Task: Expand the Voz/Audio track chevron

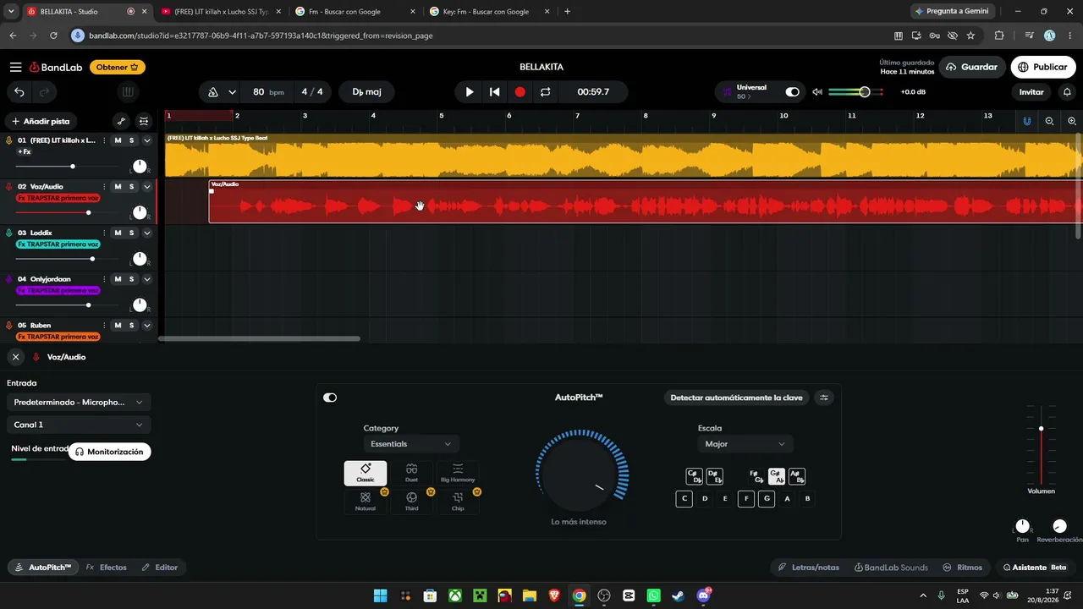Action: (x=147, y=187)
